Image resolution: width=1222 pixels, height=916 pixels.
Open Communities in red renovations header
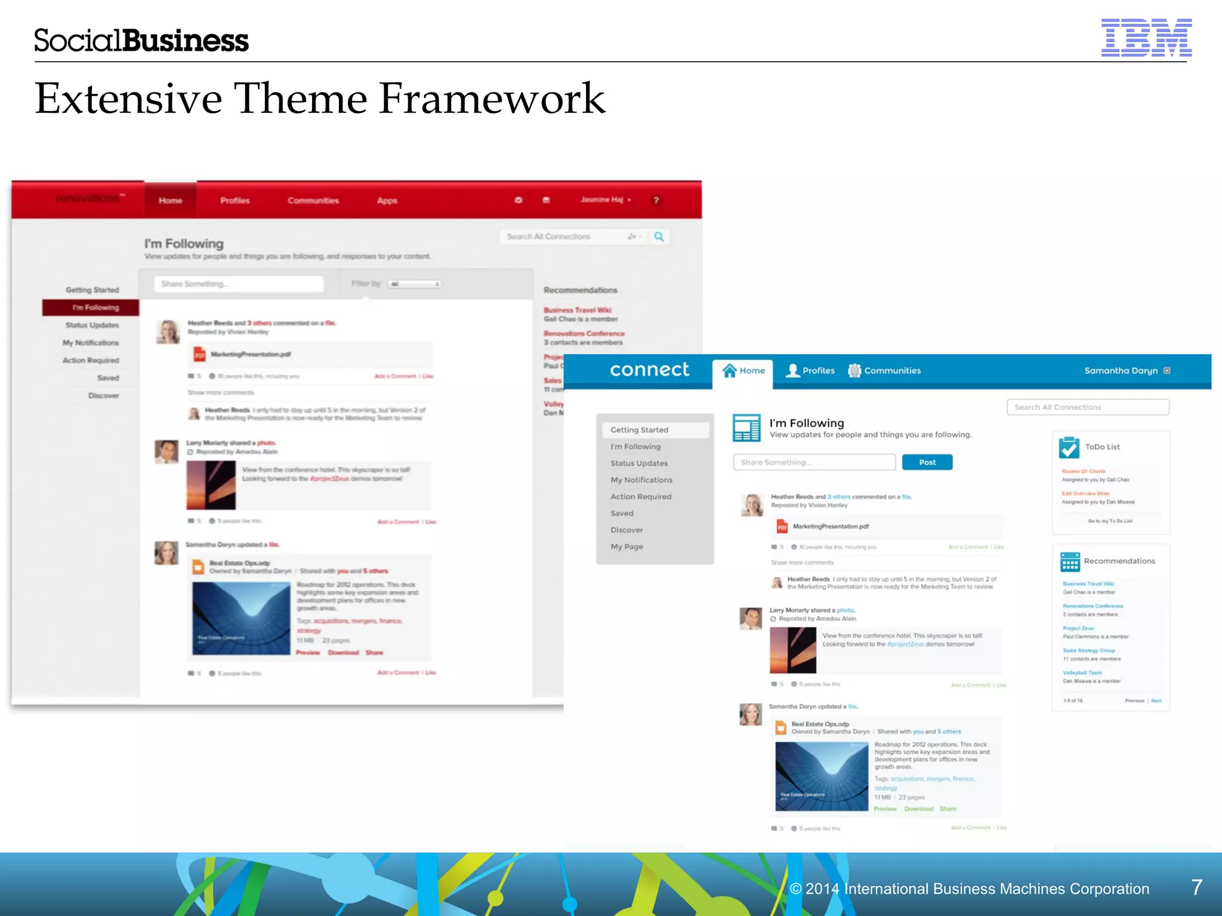tap(313, 200)
